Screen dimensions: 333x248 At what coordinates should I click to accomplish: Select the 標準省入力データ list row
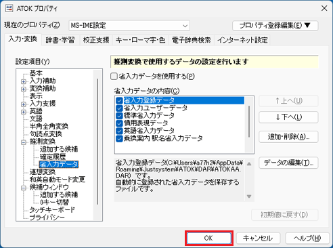point(150,116)
